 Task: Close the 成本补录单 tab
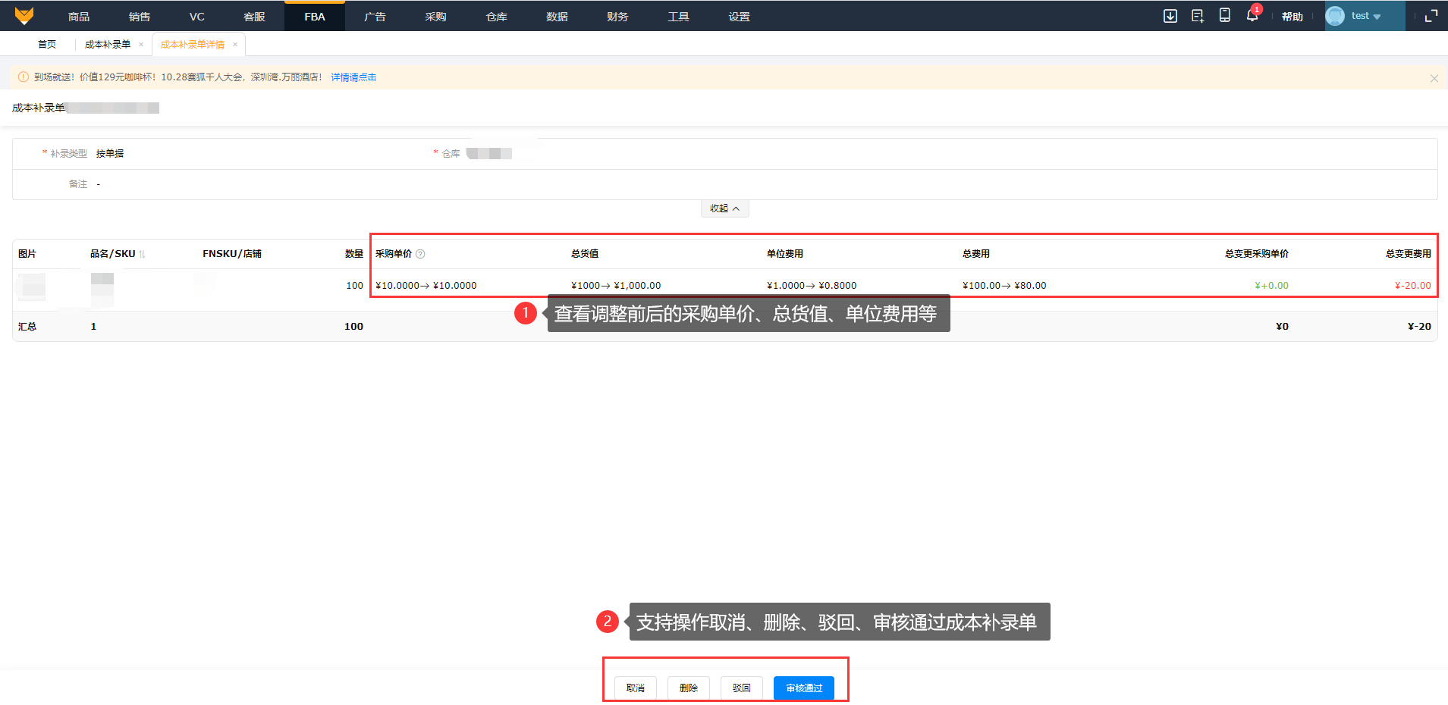click(x=141, y=45)
